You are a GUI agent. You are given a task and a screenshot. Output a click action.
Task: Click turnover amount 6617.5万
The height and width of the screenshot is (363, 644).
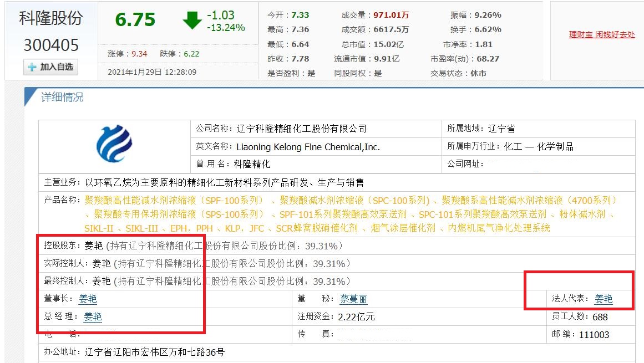point(391,29)
